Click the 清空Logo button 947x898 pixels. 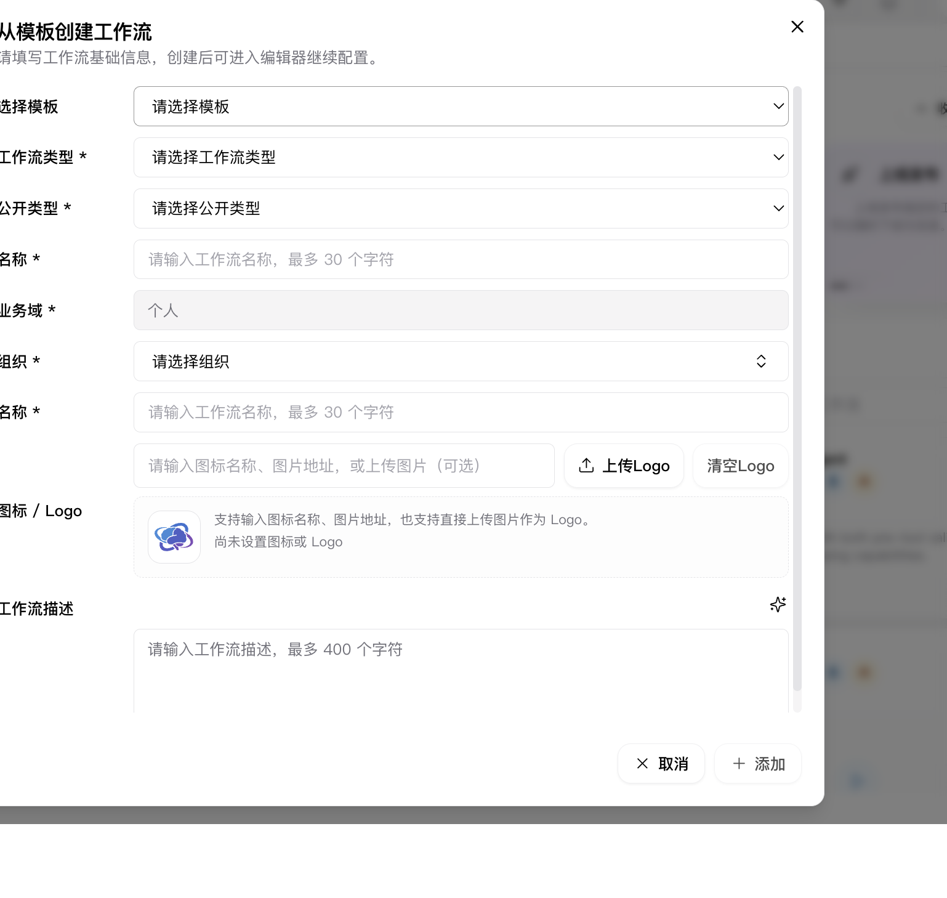741,466
